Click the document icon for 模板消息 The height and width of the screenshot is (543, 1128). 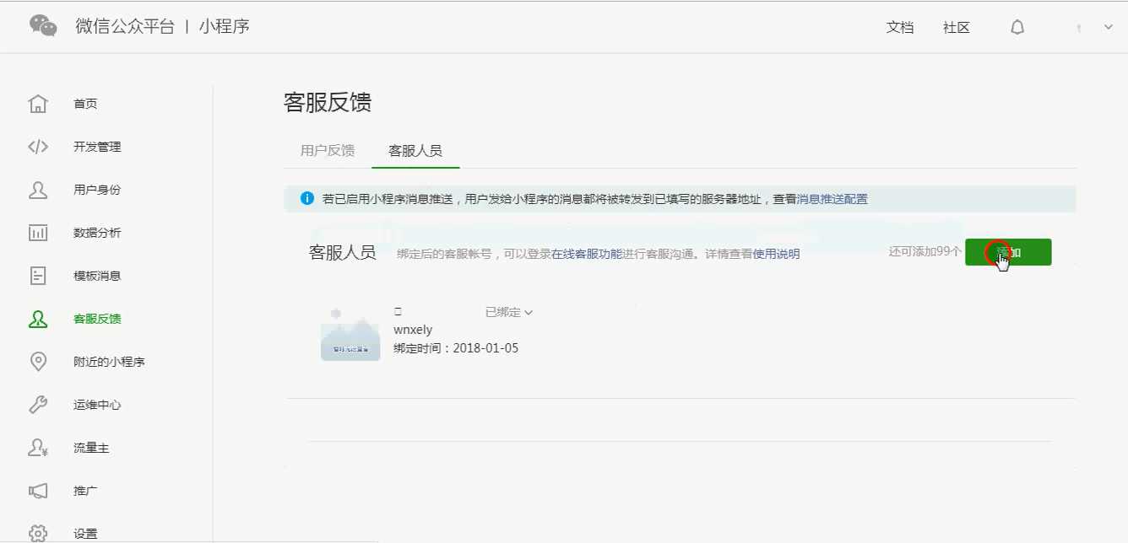38,276
